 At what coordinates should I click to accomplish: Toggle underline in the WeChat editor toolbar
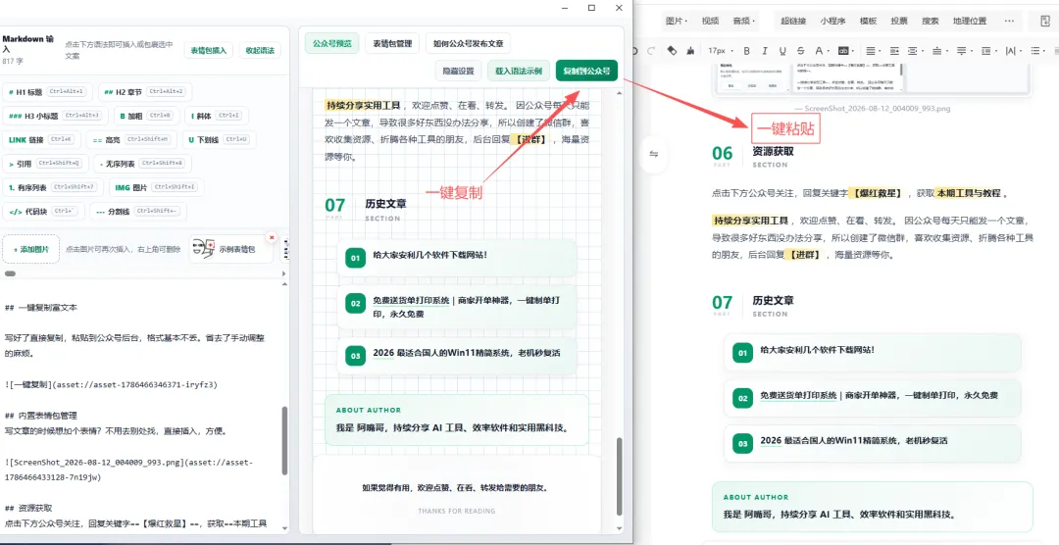[x=782, y=51]
